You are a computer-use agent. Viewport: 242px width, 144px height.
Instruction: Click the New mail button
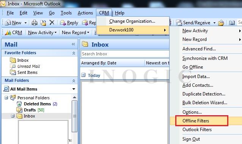click(x=13, y=23)
